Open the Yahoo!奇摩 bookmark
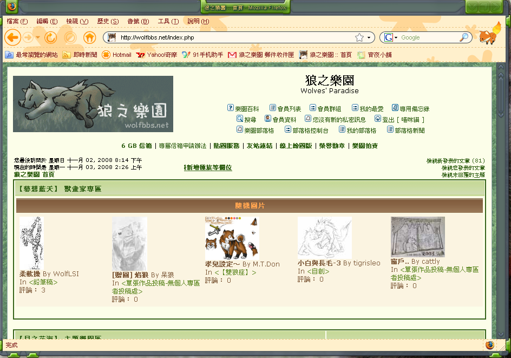This screenshot has width=511, height=358. (x=157, y=55)
